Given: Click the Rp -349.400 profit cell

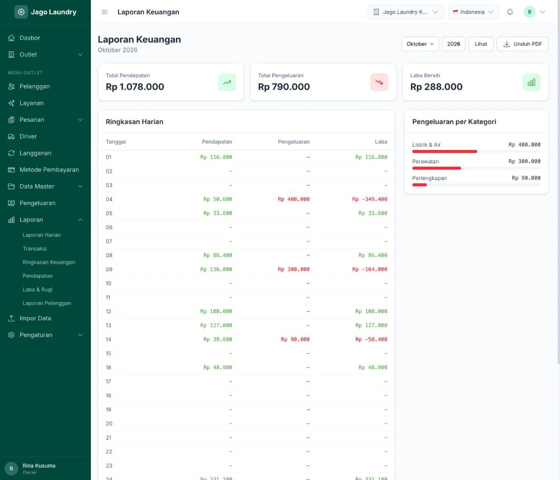Looking at the screenshot, I should [370, 199].
